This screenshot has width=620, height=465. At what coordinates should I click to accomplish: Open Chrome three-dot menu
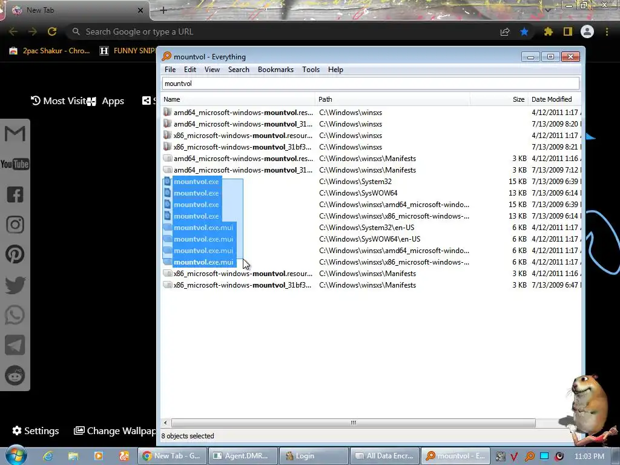607,31
